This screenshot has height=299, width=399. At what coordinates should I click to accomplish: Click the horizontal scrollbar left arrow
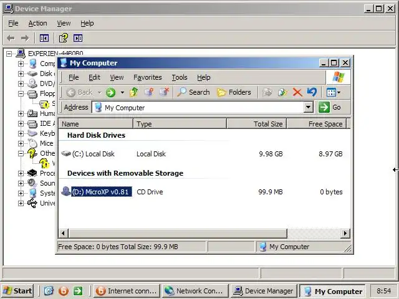coord(63,233)
